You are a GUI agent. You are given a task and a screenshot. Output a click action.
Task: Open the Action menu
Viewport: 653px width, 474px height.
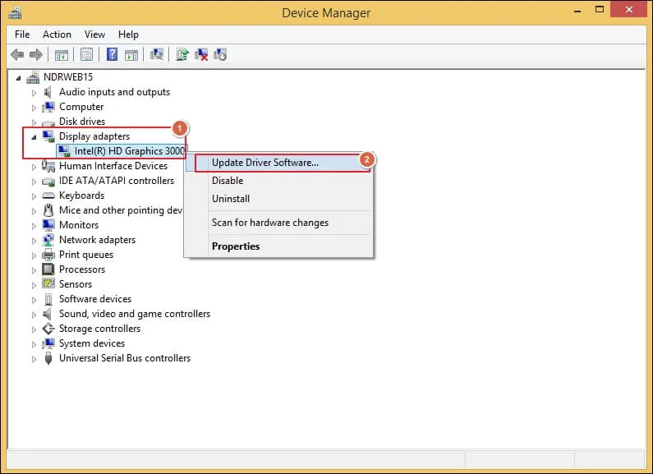click(57, 35)
